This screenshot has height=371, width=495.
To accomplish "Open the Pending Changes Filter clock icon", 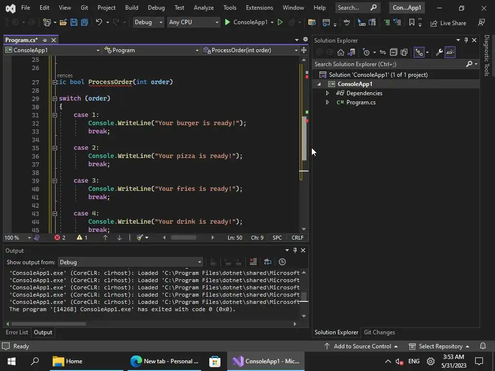I will [x=366, y=52].
